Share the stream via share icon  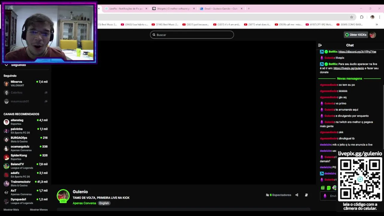coord(297,195)
